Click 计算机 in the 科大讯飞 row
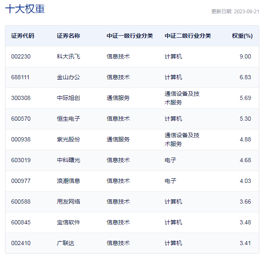263x260 pixels. pos(173,56)
